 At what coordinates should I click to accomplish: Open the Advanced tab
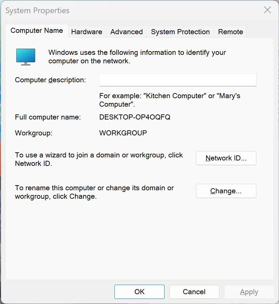[126, 32]
